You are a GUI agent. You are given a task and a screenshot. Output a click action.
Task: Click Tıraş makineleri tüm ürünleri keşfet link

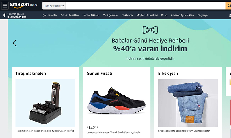click(x=45, y=131)
